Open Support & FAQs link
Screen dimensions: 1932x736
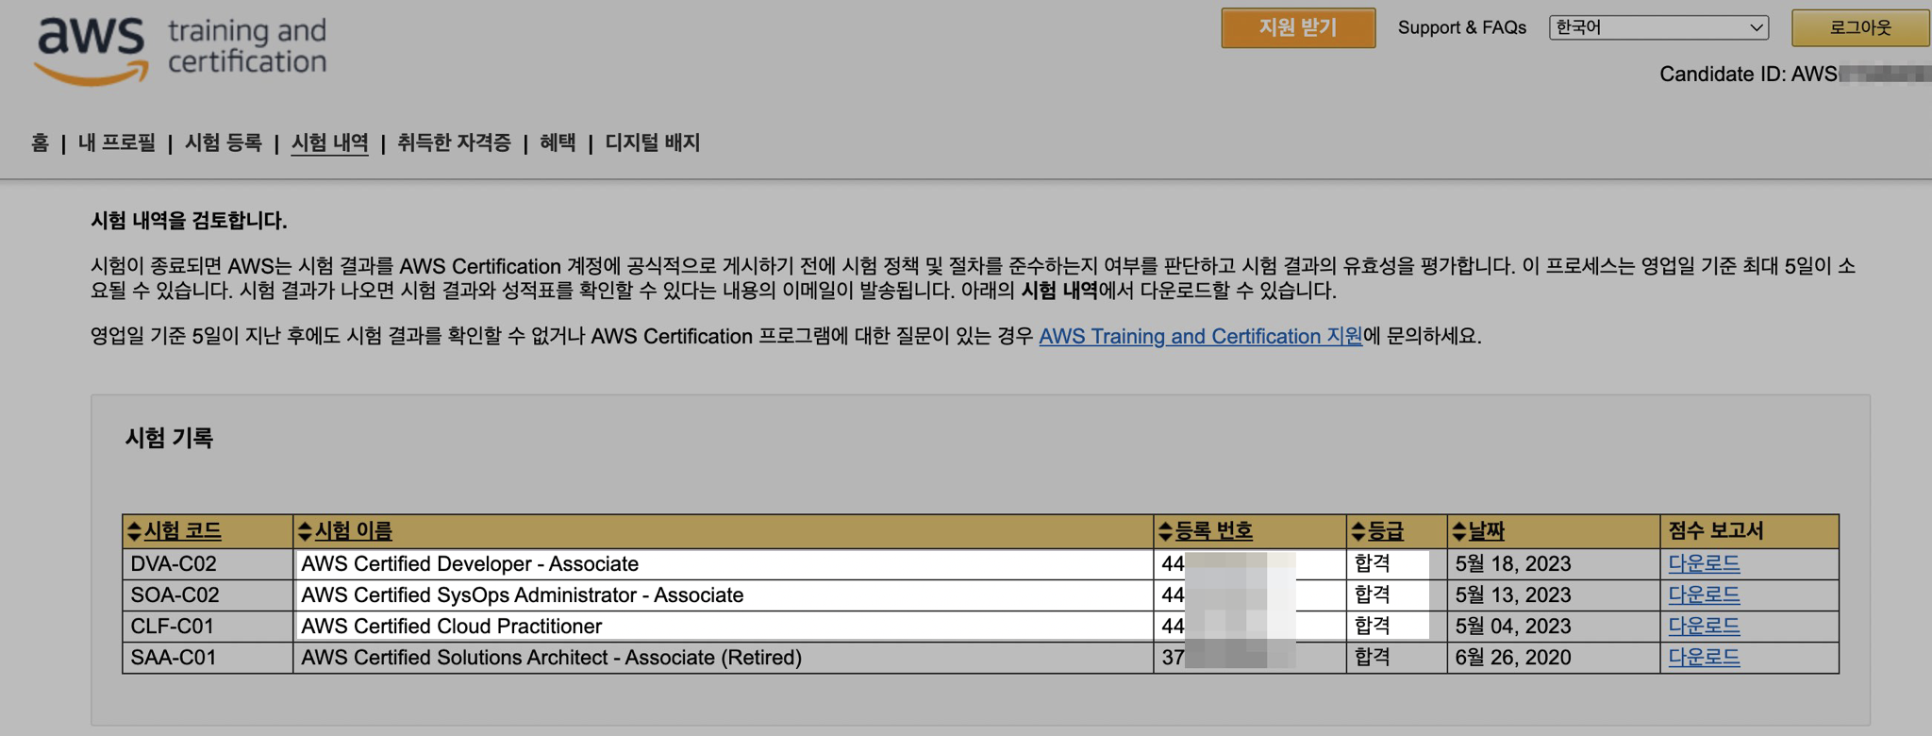pos(1461,27)
